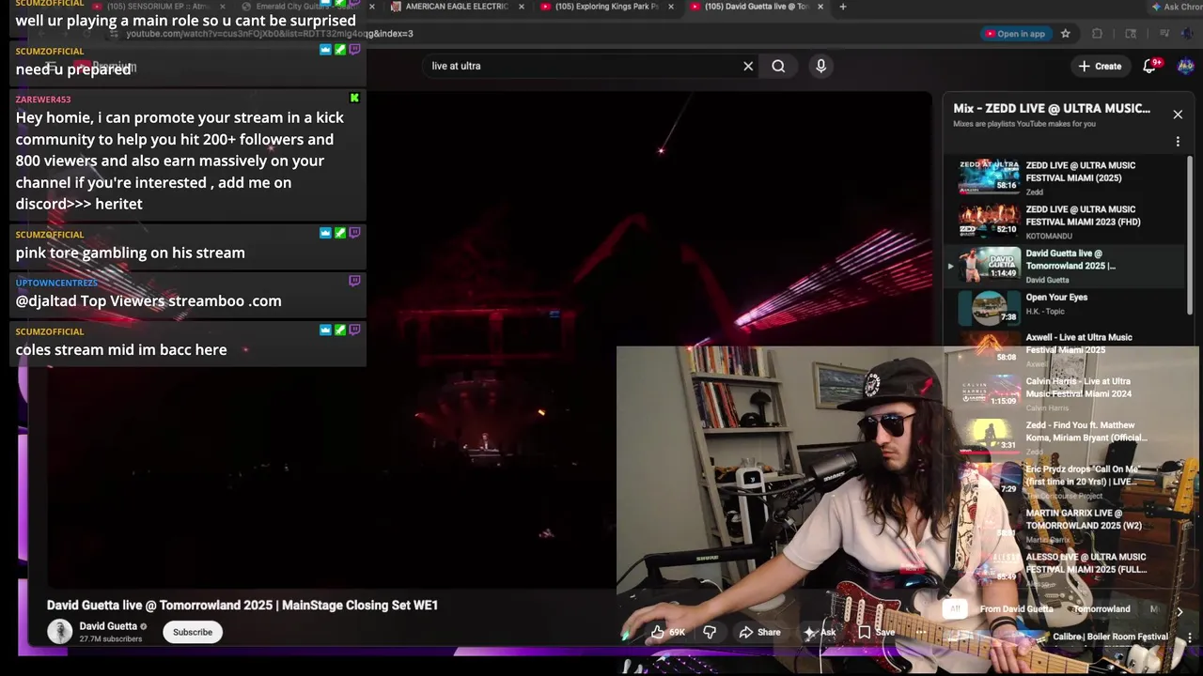Close the David Guetta live tab
This screenshot has width=1203, height=676.
click(x=820, y=7)
